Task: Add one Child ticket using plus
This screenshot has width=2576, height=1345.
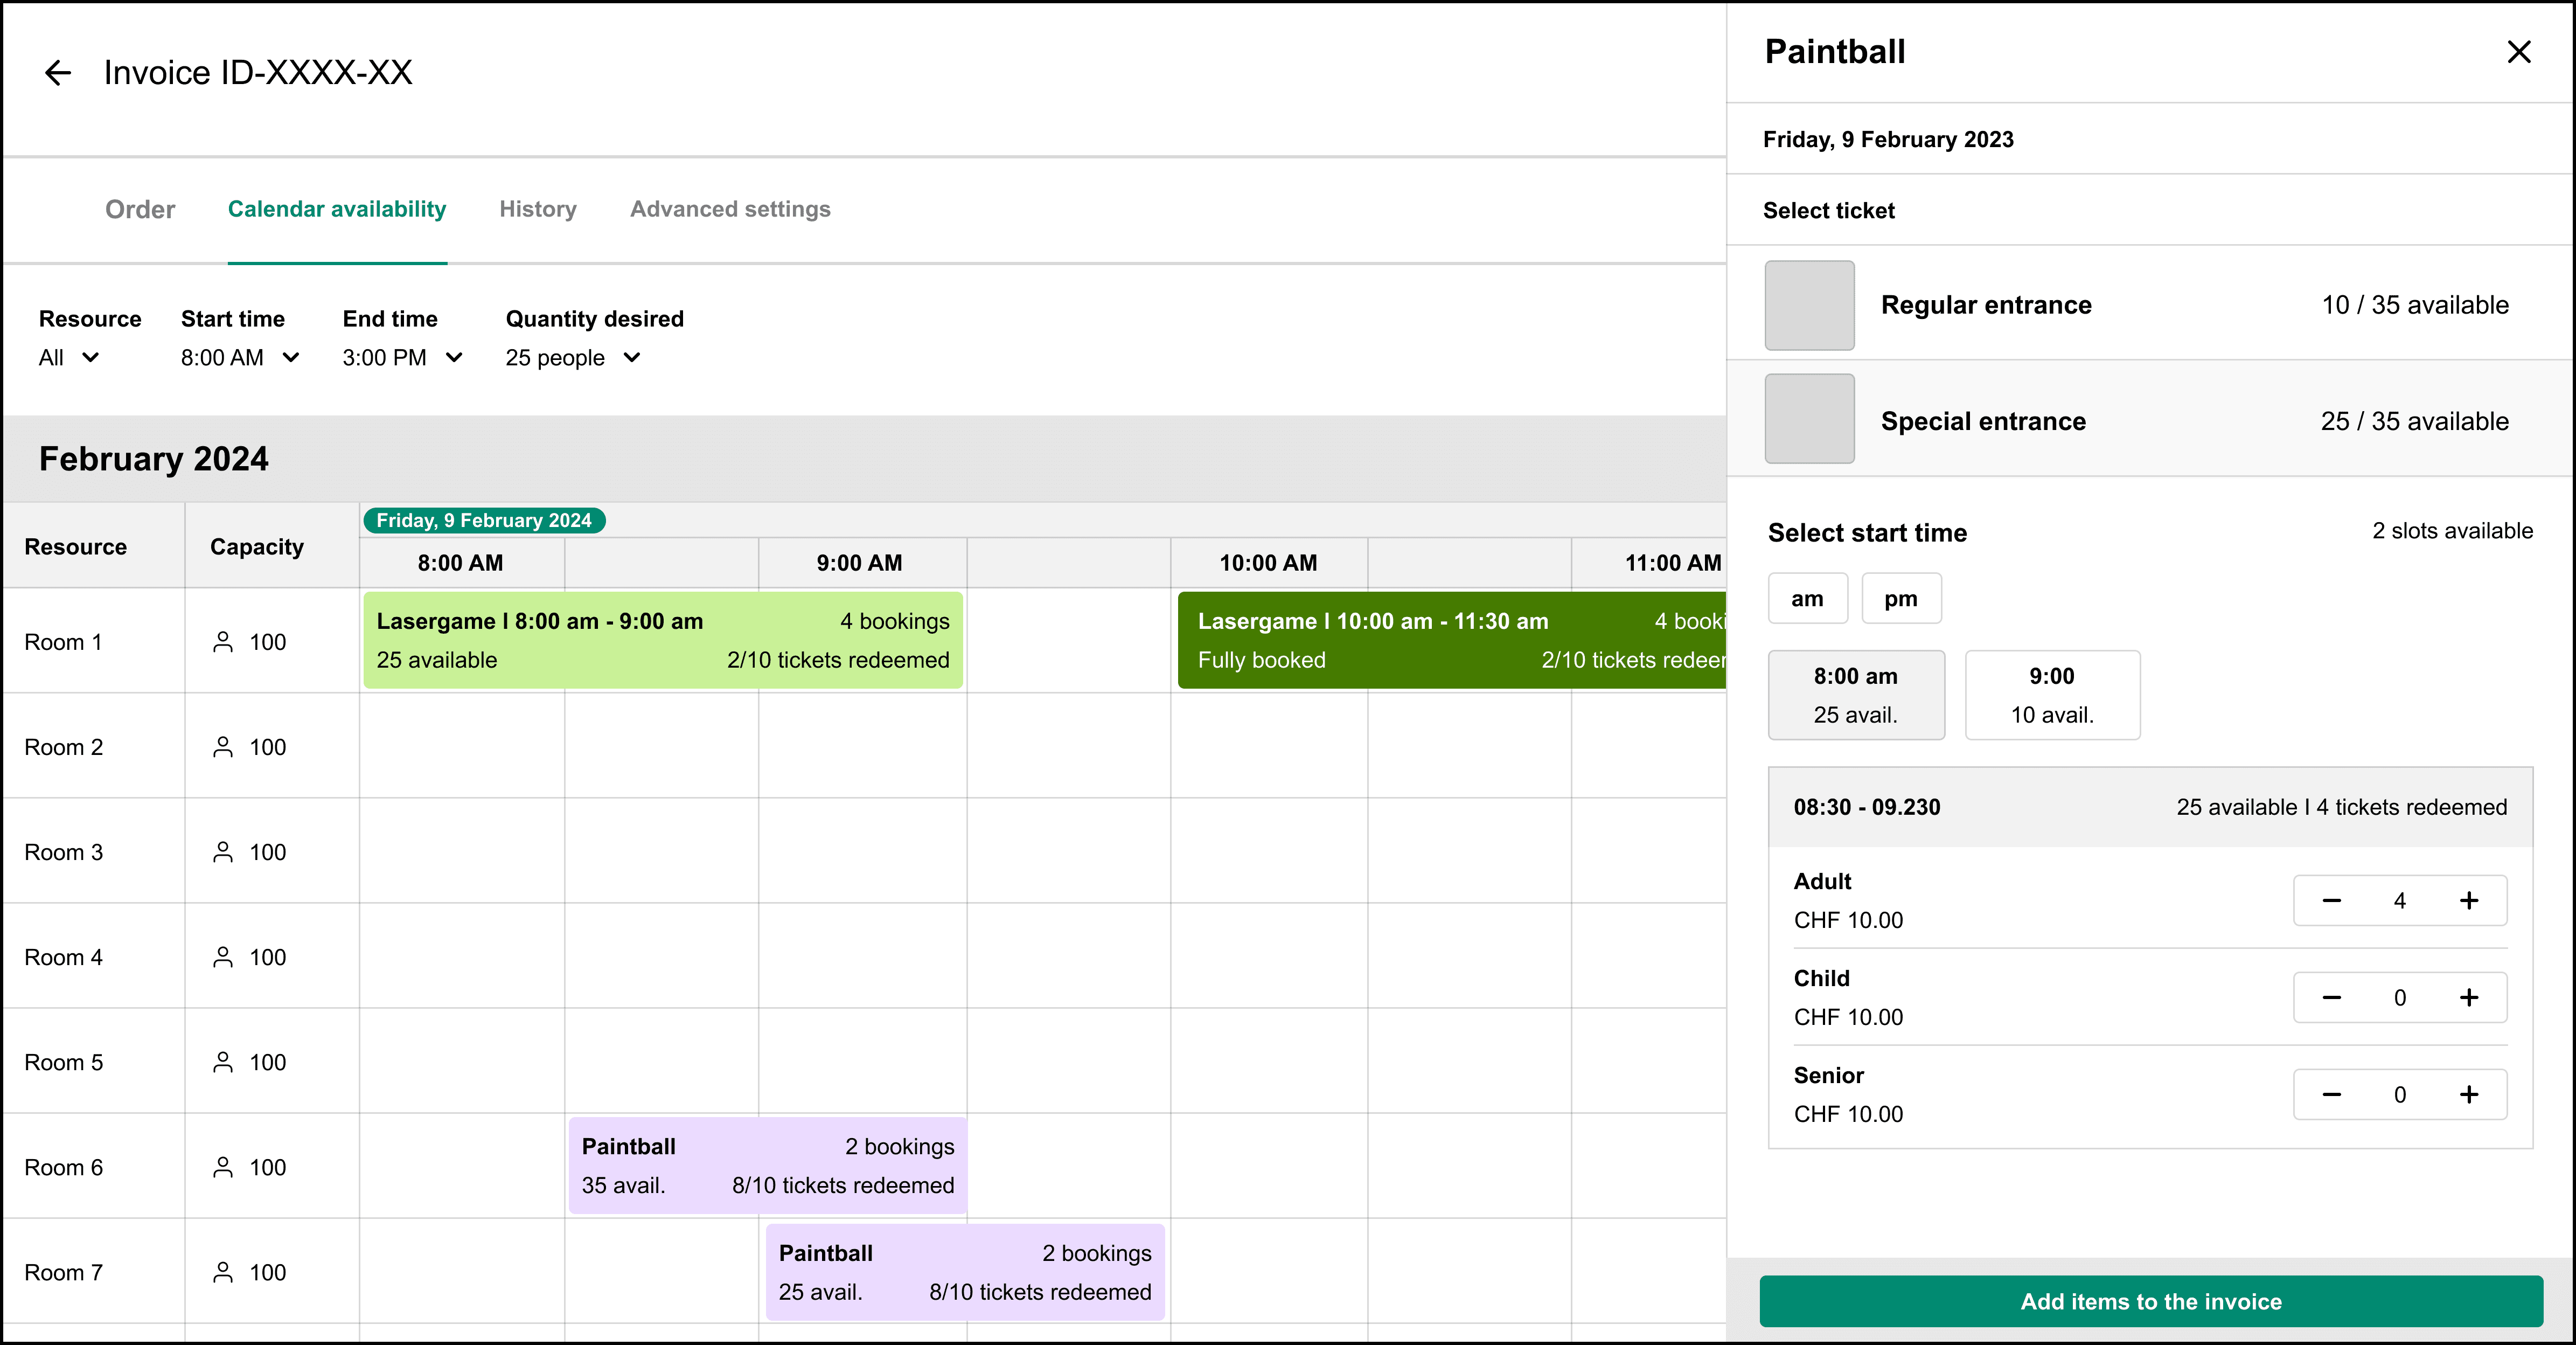Action: [2469, 998]
